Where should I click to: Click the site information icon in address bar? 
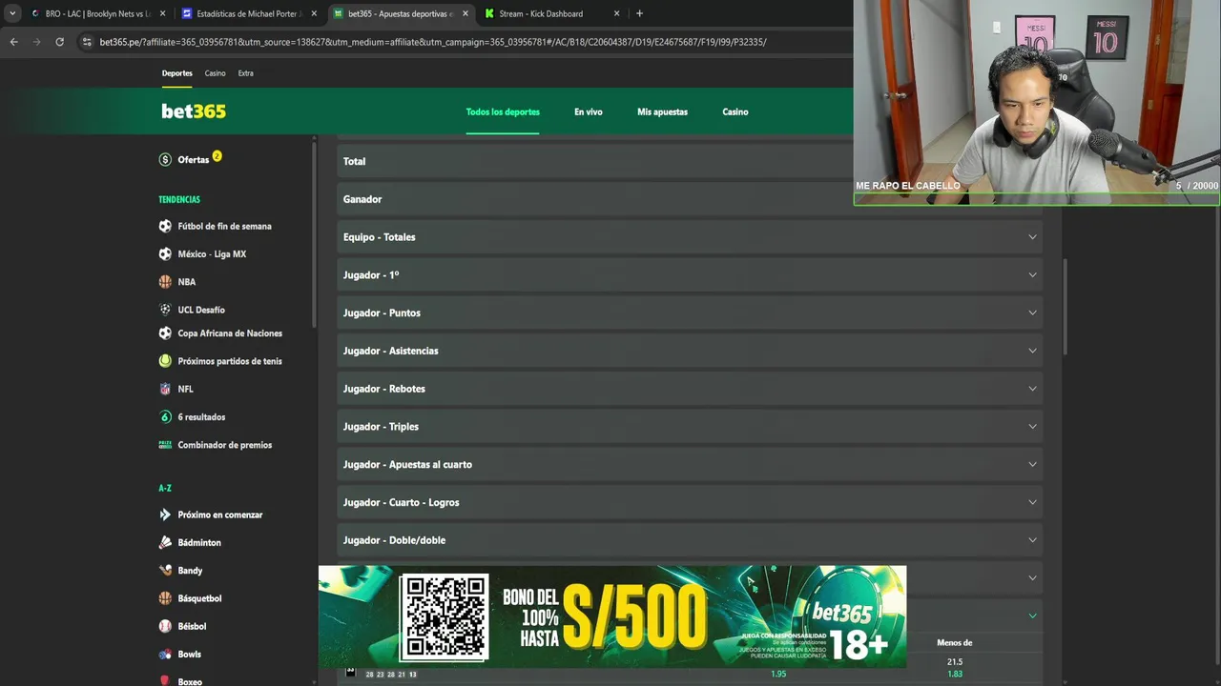pyautogui.click(x=87, y=42)
